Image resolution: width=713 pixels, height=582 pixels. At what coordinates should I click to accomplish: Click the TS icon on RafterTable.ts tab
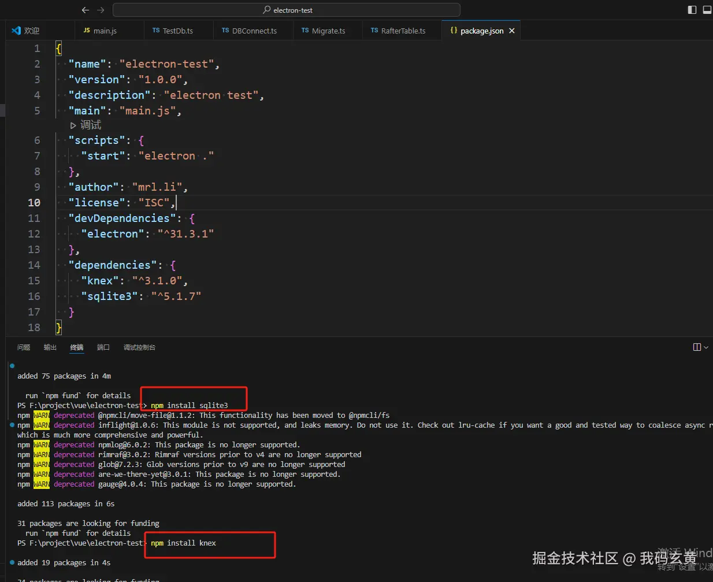pos(374,31)
